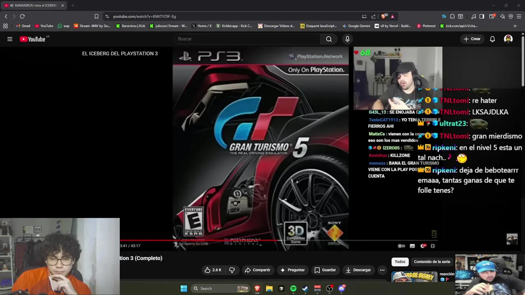Select Contenido de la serie chip
This screenshot has height=295, width=525.
[432, 262]
